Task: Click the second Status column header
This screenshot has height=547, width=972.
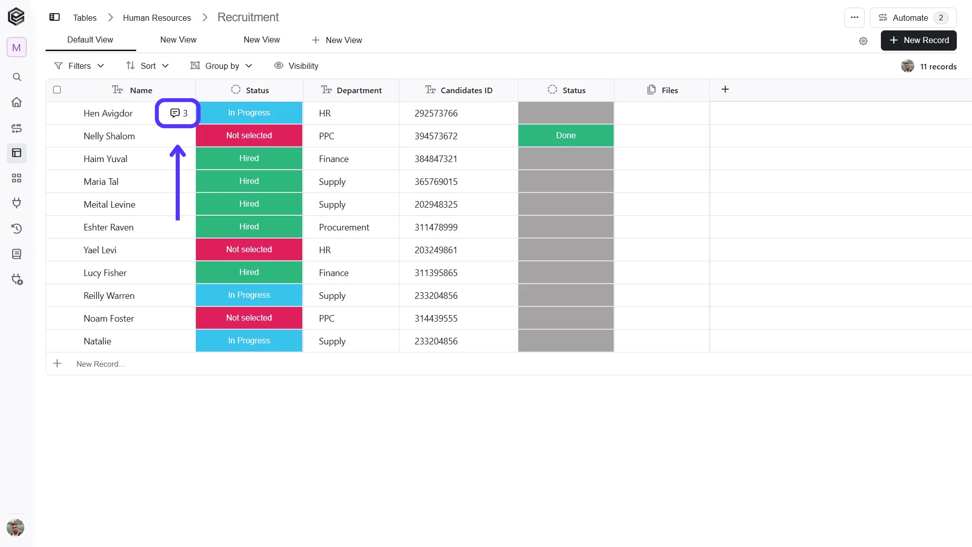Action: point(566,90)
